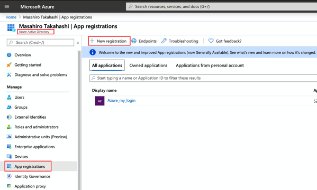Open Administrative units (Preview)
The image size is (317, 190).
[41, 137]
